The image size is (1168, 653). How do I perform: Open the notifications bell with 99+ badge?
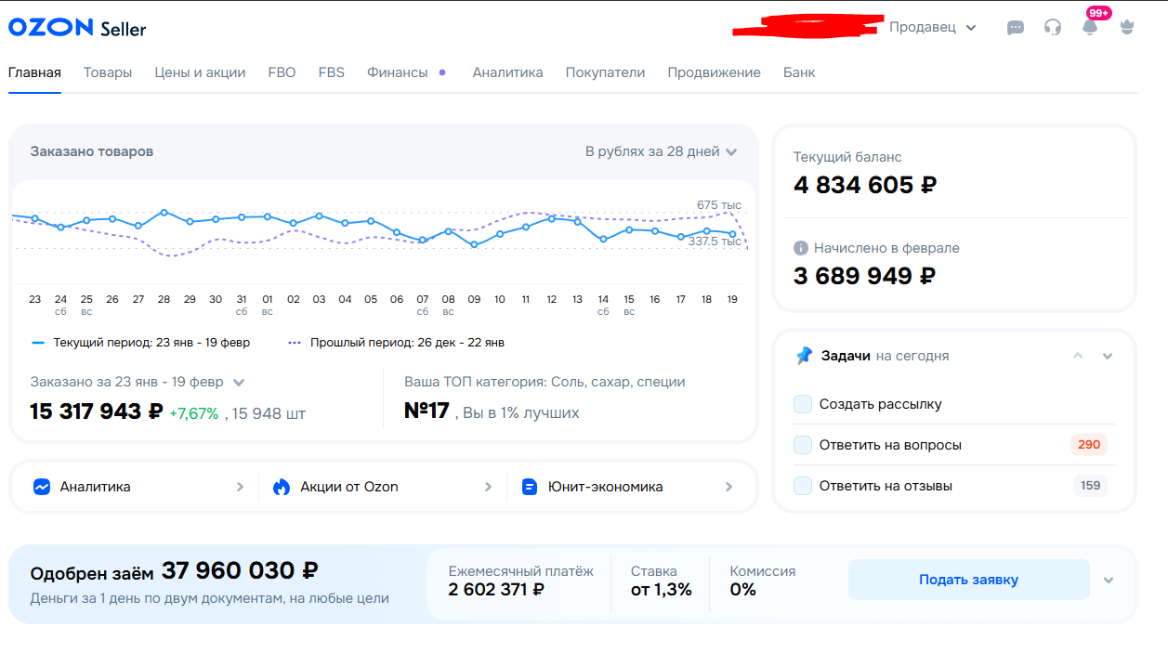[1090, 27]
